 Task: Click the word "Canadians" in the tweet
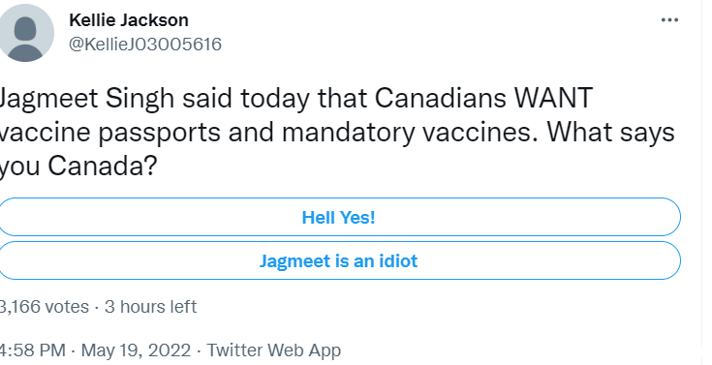click(440, 98)
